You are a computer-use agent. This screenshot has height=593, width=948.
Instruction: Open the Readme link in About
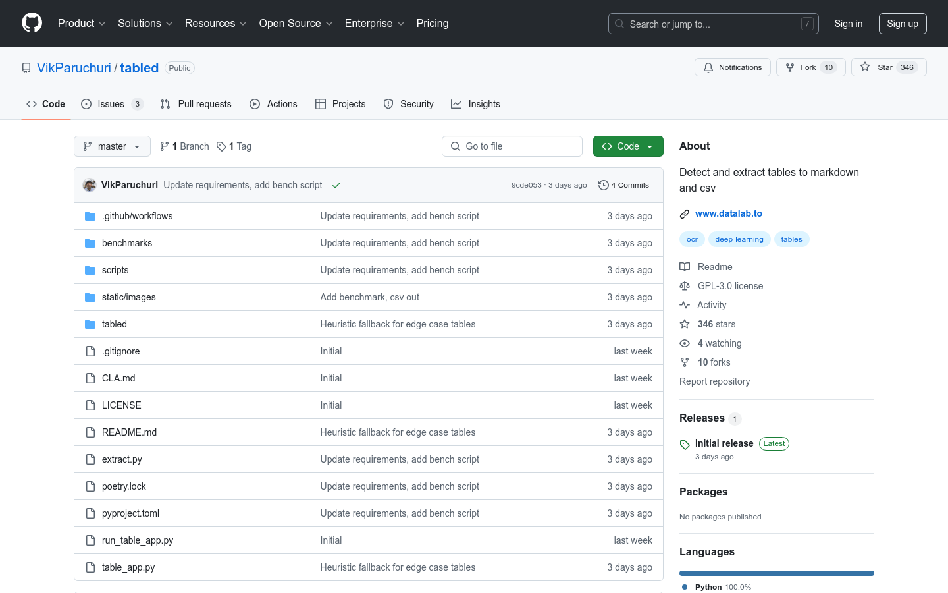click(x=715, y=267)
